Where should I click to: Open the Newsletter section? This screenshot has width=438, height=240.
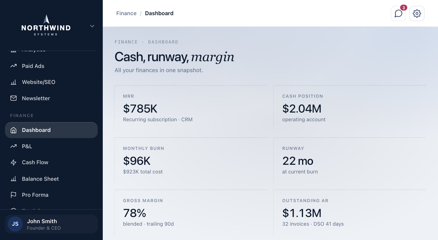pyautogui.click(x=51, y=98)
